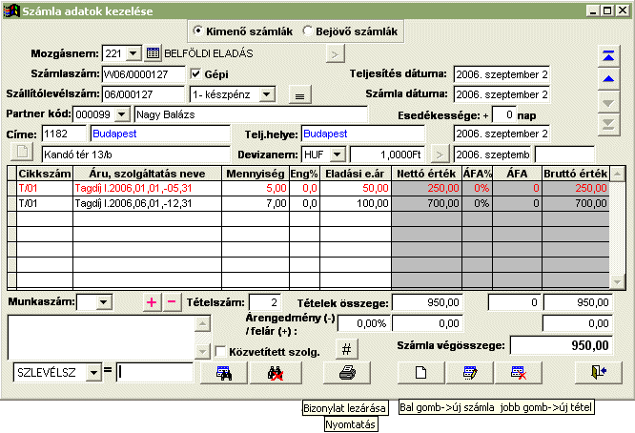Image resolution: width=635 pixels, height=433 pixels.
Task: Click the arrow button after exchange rate
Action: click(x=440, y=155)
